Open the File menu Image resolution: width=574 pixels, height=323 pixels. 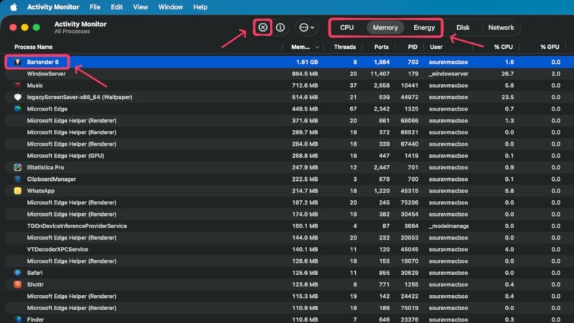(x=95, y=7)
